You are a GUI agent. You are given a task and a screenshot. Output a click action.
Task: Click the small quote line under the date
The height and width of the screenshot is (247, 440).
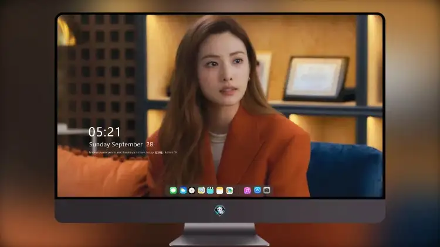point(133,153)
